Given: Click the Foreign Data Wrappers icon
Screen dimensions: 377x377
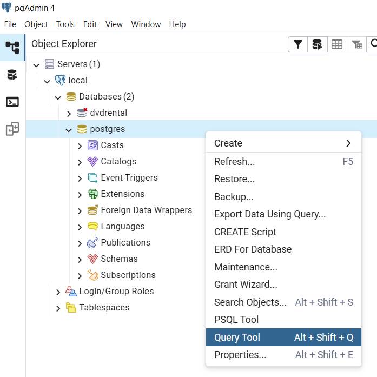Looking at the screenshot, I should pyautogui.click(x=92, y=210).
